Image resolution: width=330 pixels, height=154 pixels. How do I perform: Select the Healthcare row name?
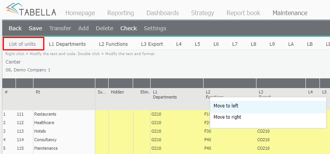pyautogui.click(x=44, y=123)
